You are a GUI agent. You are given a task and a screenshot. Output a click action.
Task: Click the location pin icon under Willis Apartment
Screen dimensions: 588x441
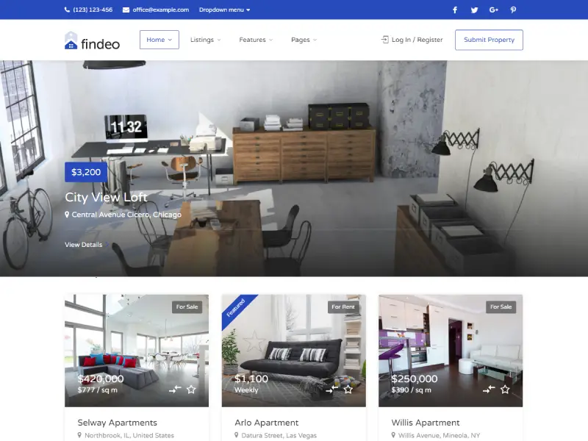coord(393,434)
